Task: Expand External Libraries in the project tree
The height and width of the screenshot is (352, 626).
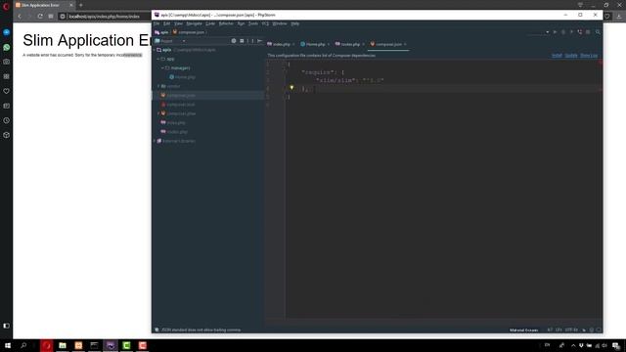Action: (x=155, y=141)
